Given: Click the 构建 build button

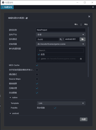Looking at the screenshot, I should point(84,119).
